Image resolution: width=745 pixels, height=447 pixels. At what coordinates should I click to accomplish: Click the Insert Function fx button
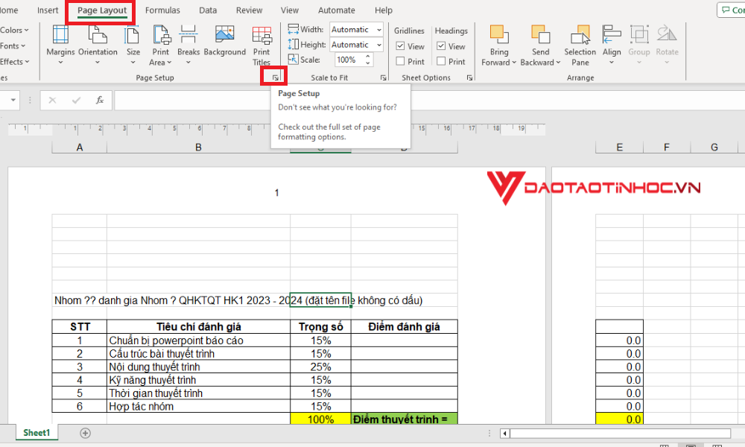pyautogui.click(x=99, y=100)
